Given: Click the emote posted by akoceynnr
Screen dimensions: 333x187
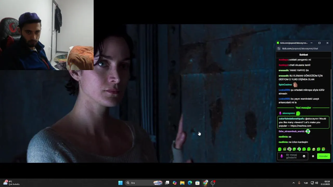Looking at the screenshot, I should pos(298,113).
